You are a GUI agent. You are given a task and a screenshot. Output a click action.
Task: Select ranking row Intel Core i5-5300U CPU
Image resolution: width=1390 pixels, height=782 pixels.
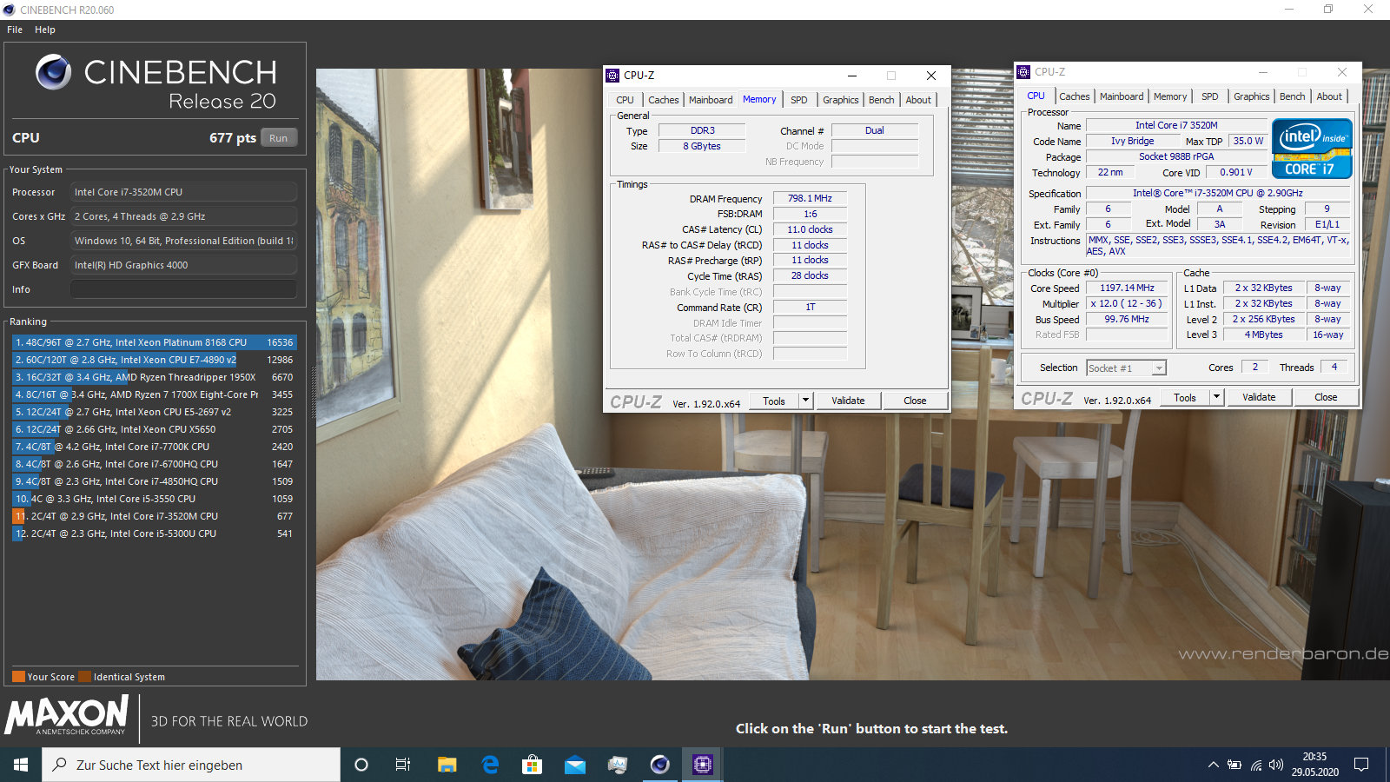(154, 533)
